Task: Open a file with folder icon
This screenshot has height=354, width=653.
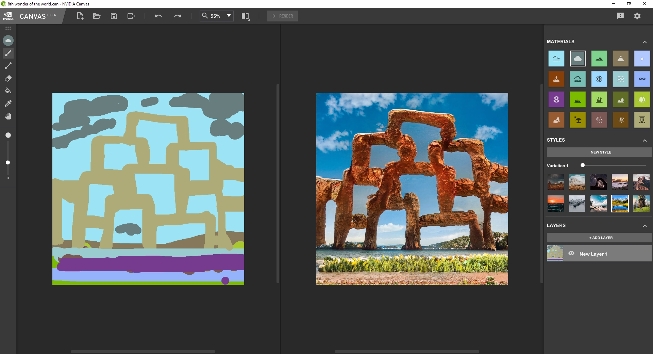Action: [x=97, y=16]
